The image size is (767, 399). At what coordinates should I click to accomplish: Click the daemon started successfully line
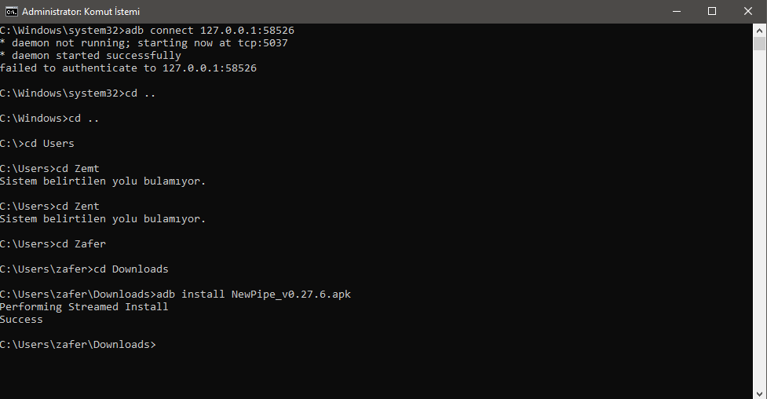pos(90,55)
